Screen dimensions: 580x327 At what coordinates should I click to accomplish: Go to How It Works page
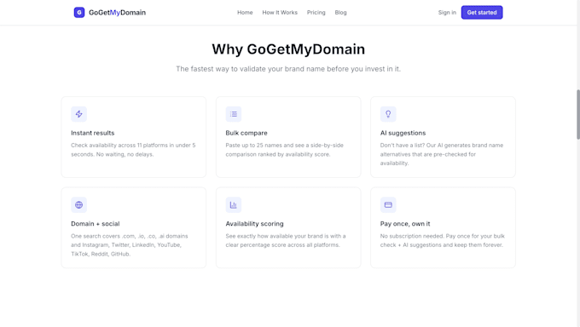point(280,13)
